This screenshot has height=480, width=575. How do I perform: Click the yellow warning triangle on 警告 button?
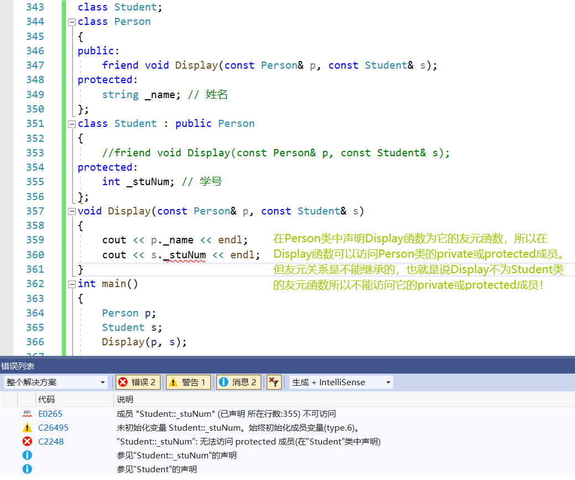[173, 382]
